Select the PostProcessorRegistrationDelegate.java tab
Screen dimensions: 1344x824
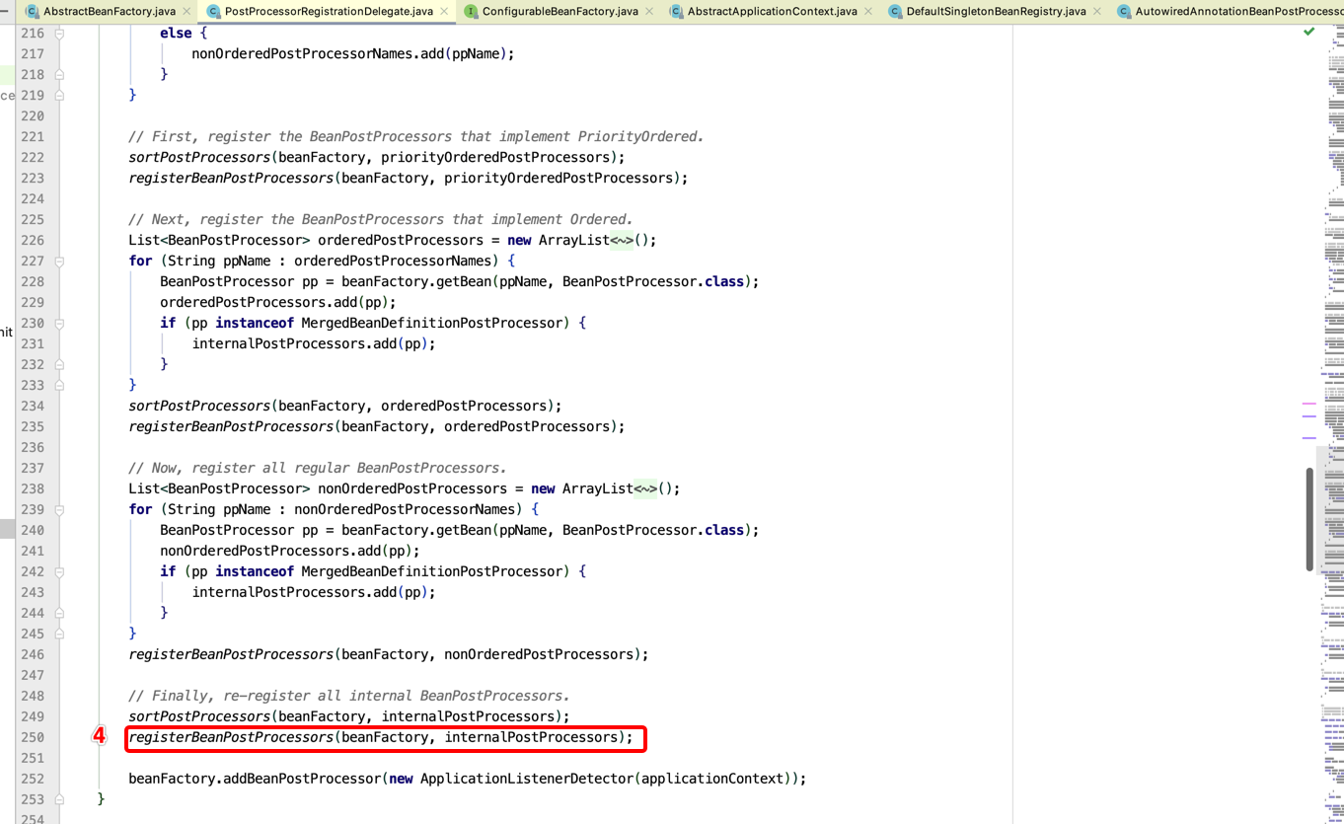[329, 11]
